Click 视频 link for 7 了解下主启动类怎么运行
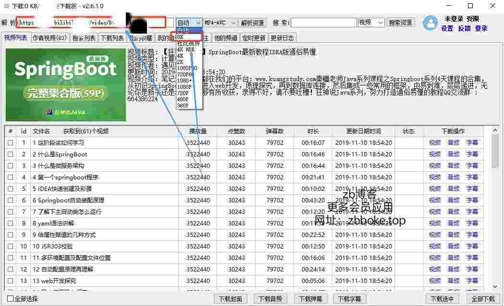 (434, 212)
